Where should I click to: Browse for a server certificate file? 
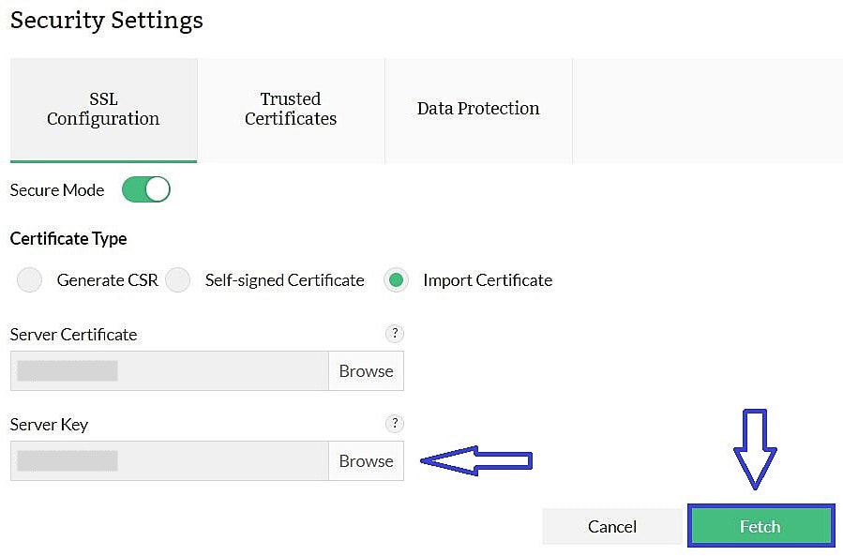366,370
